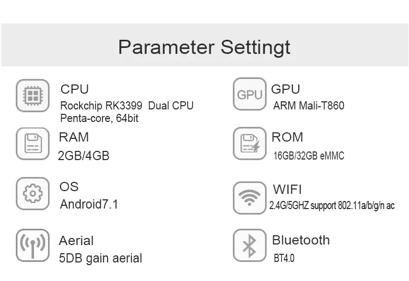Click the Android7.1 text

coord(89,204)
